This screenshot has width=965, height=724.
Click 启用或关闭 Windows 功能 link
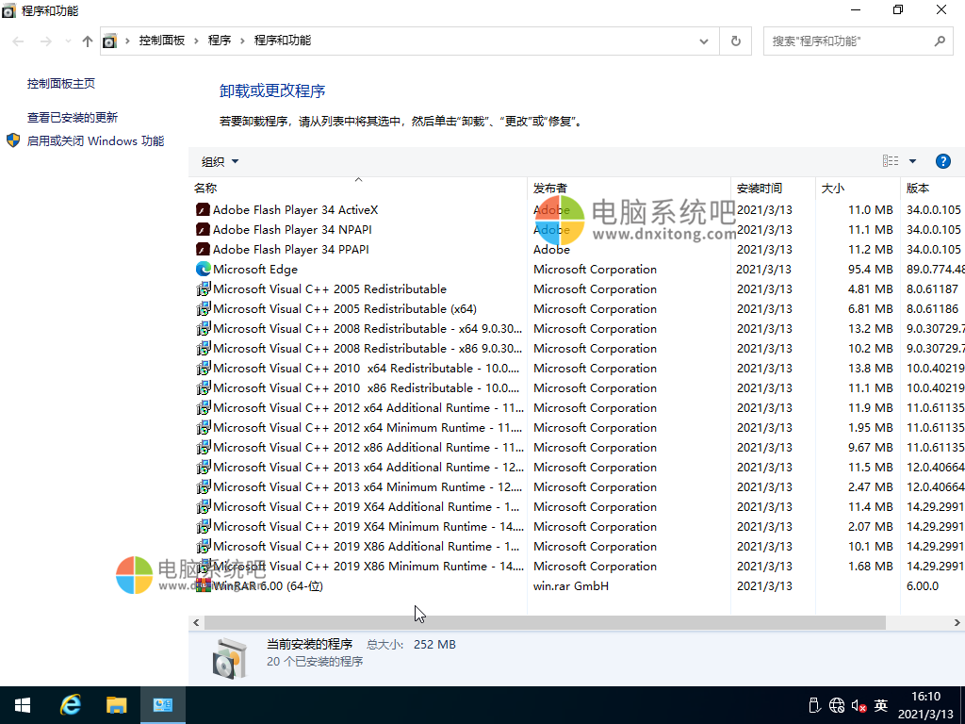(95, 141)
